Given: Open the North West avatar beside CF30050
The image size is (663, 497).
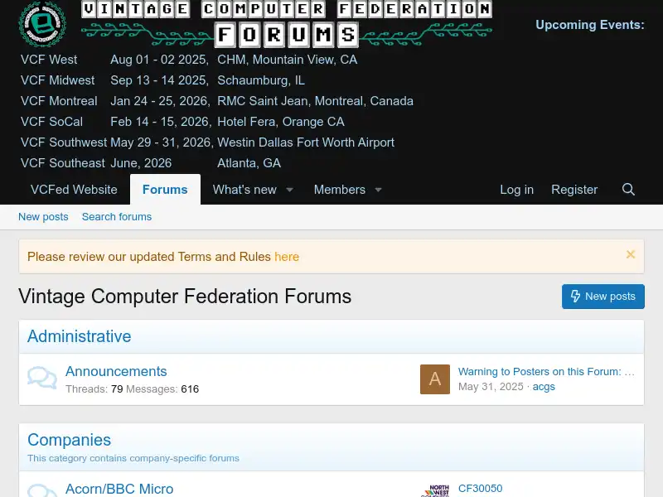Looking at the screenshot, I should point(434,490).
